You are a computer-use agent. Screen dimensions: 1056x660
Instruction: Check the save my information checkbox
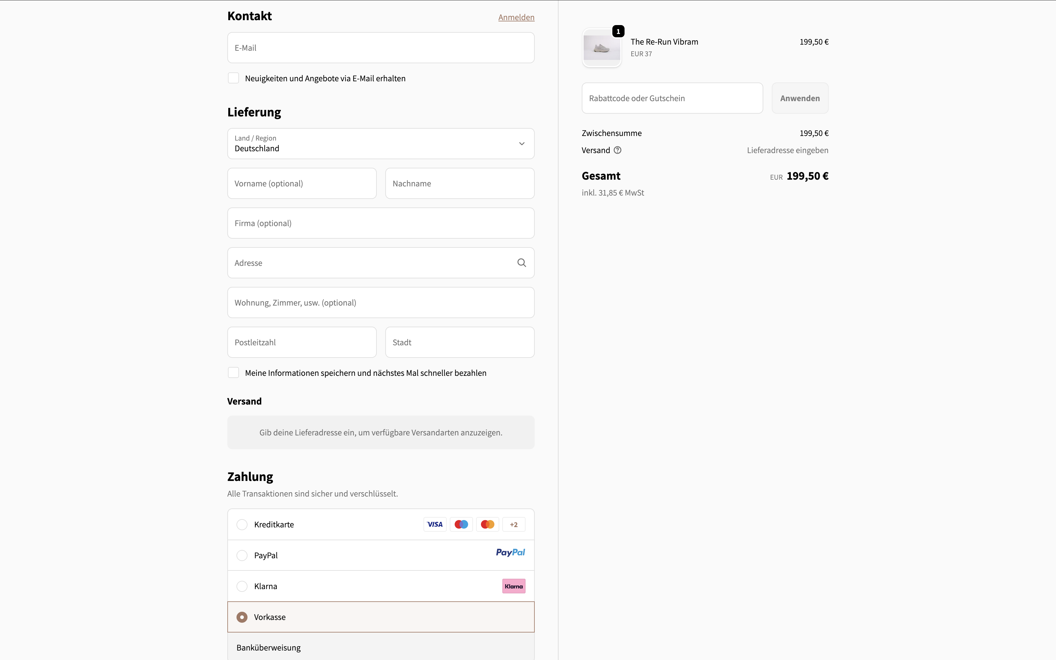pos(233,373)
